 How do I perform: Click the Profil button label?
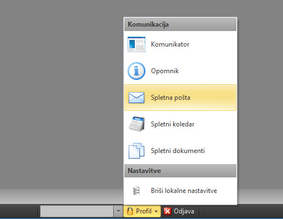(144, 211)
